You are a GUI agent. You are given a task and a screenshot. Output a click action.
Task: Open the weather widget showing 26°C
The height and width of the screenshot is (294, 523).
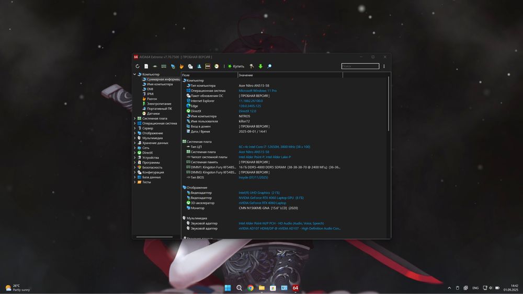click(18, 288)
